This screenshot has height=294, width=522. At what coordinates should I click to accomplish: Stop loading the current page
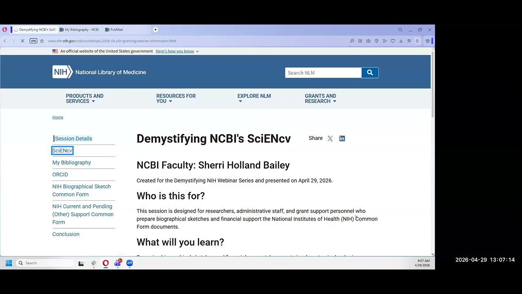click(x=22, y=41)
